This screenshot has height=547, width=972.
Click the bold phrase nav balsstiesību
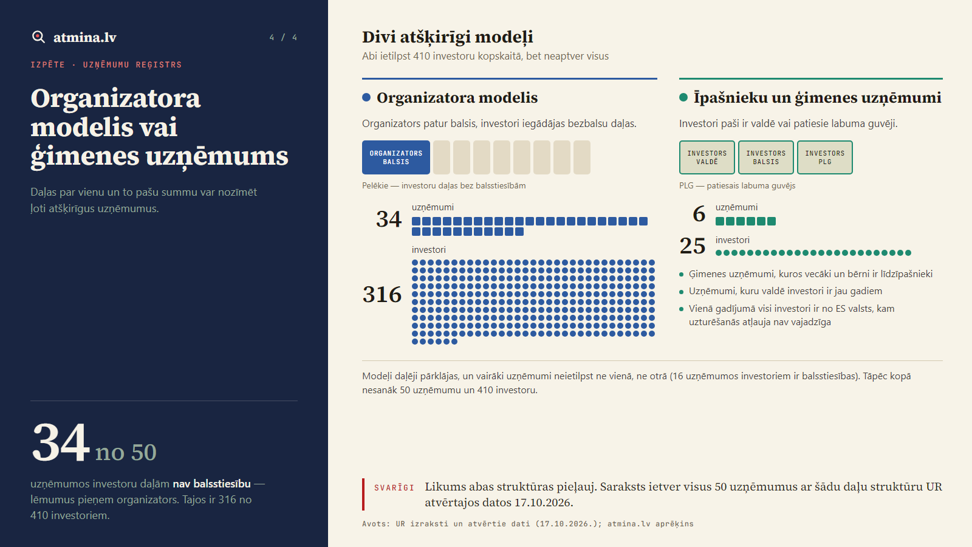(x=211, y=484)
